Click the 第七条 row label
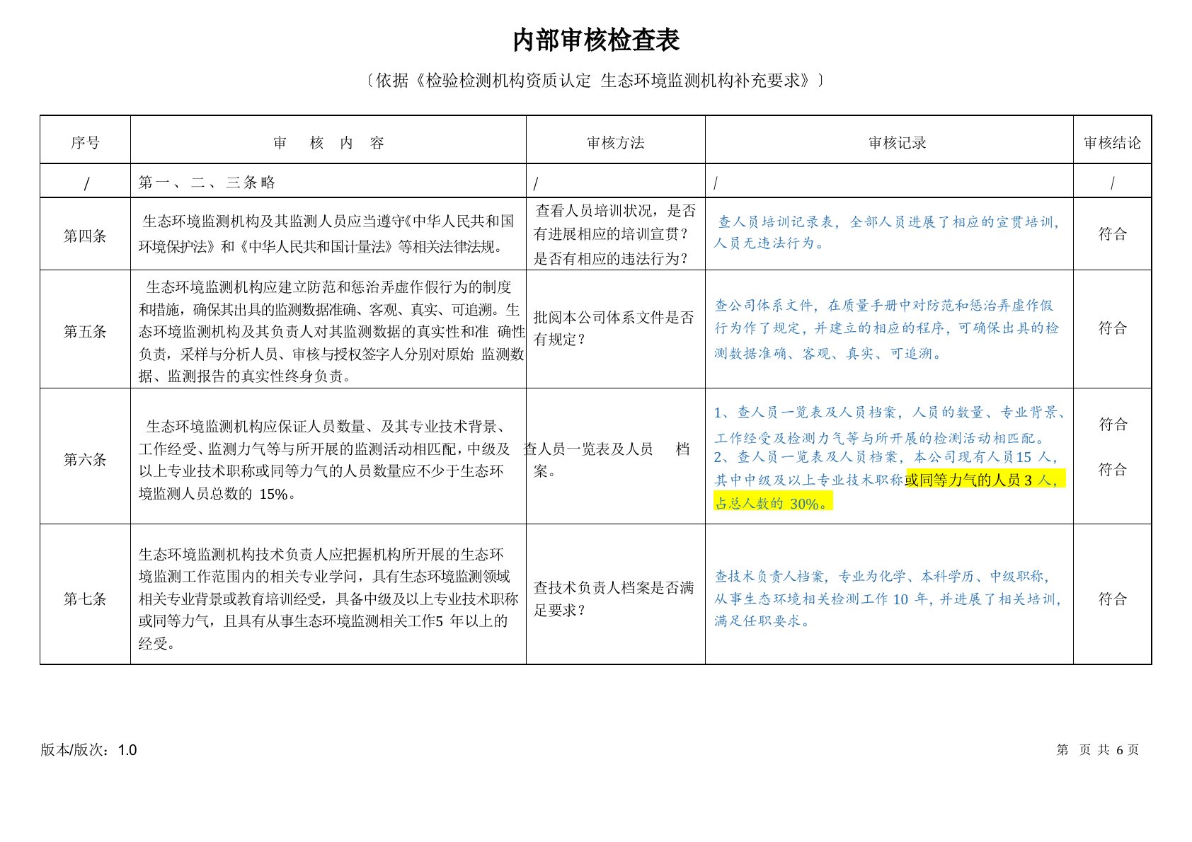Viewport: 1192px width, 842px height. pos(85,599)
